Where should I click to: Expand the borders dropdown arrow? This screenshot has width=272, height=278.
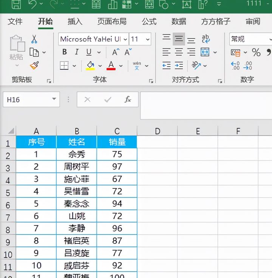click(x=74, y=66)
